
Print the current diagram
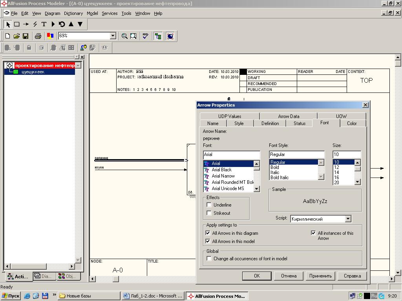[x=38, y=36]
